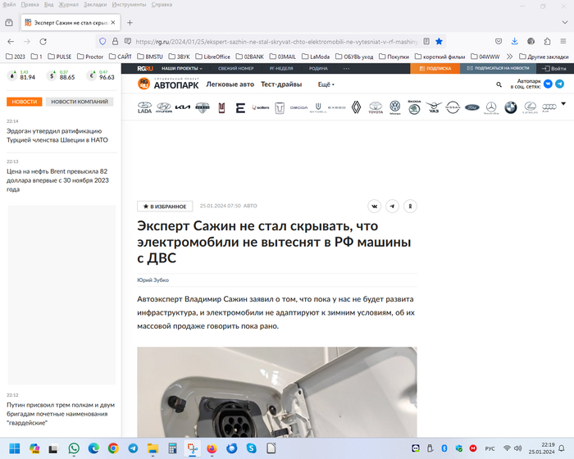Open the Журнал menu
The height and width of the screenshot is (459, 574).
point(68,5)
